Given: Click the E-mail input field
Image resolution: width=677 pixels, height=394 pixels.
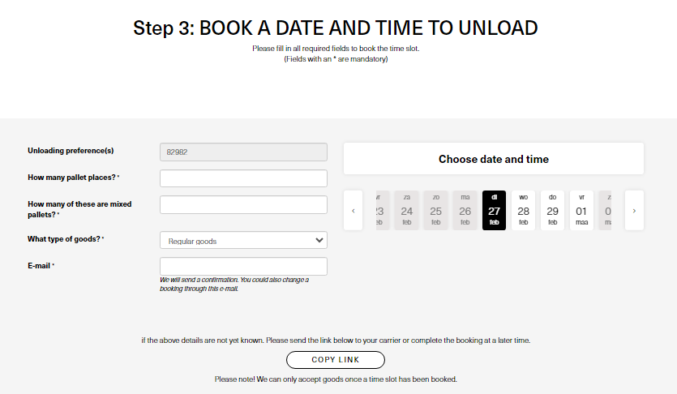Looking at the screenshot, I should coord(243,266).
